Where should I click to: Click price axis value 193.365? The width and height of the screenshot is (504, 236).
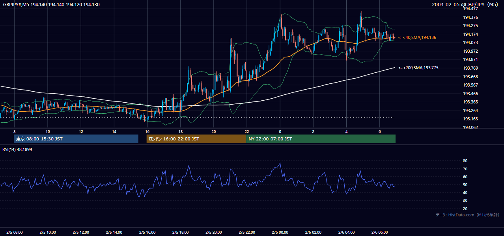coord(470,102)
